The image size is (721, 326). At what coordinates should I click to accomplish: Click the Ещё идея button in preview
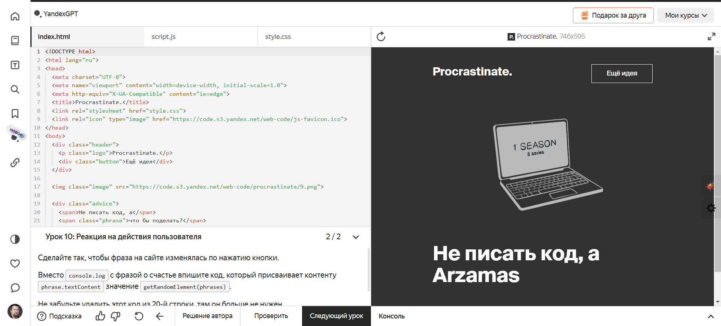pos(621,73)
